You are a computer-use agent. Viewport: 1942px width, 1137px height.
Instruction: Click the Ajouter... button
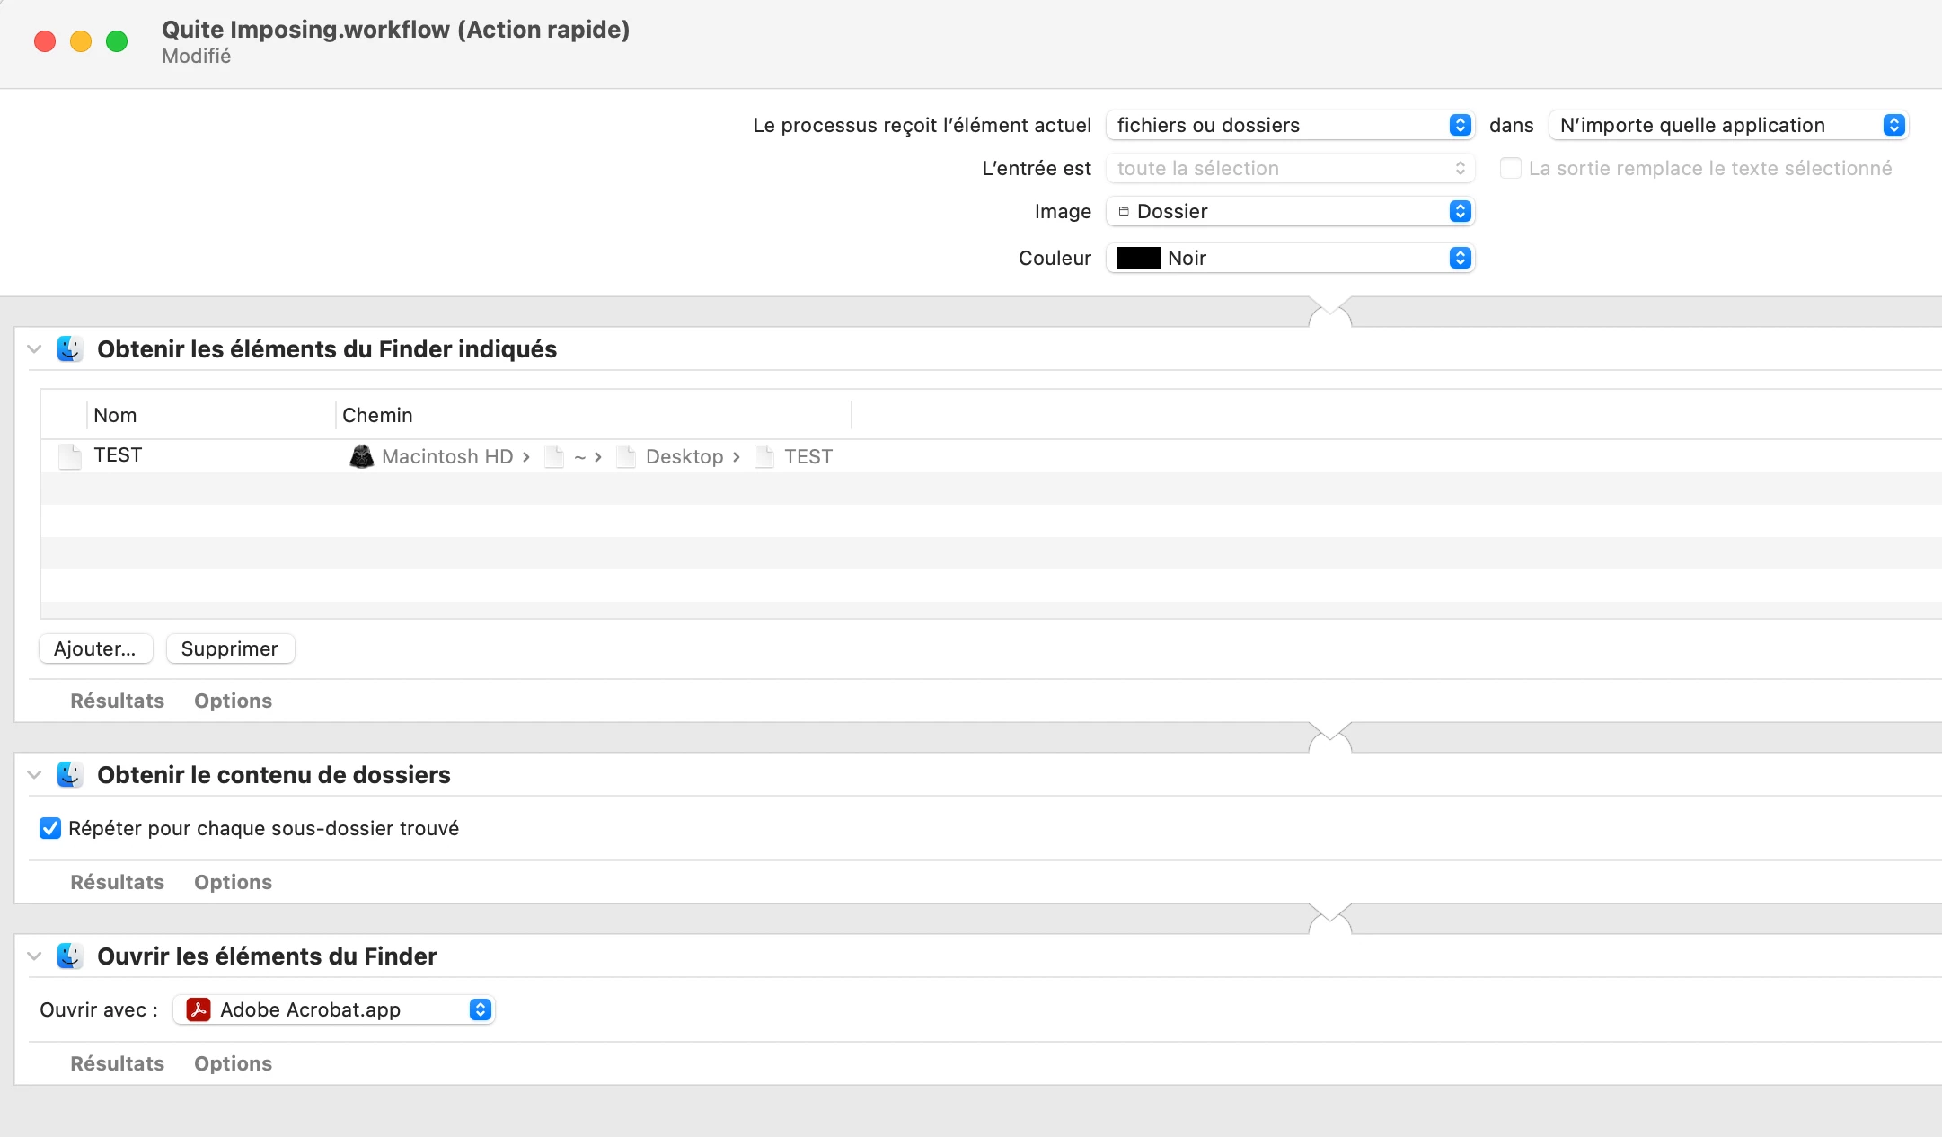95,648
